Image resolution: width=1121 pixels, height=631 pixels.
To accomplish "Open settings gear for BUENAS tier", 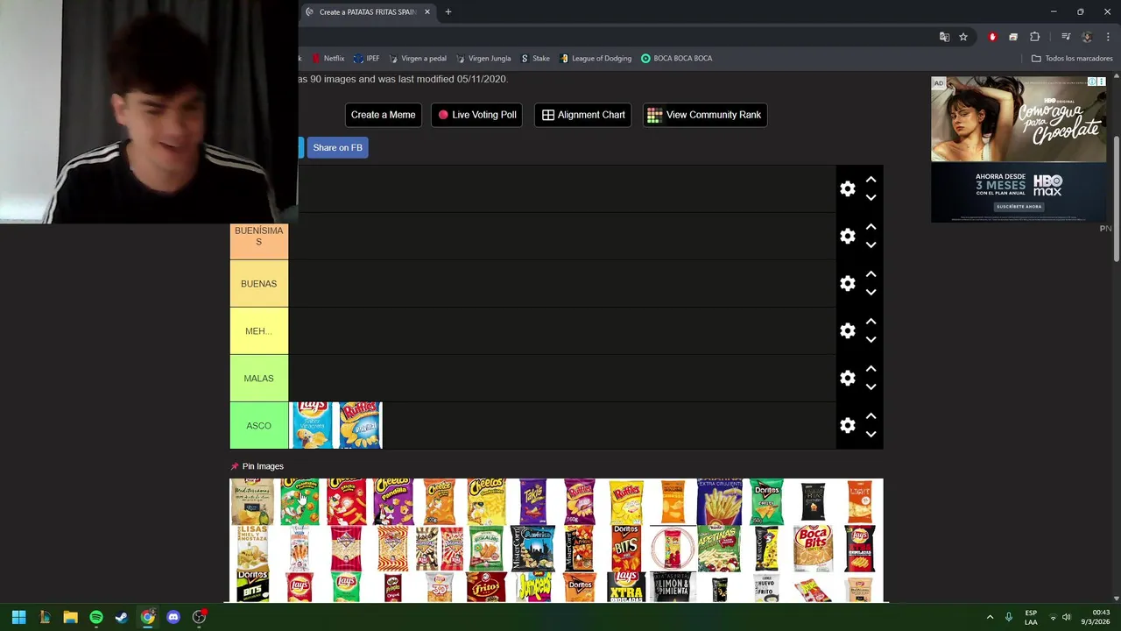I will coord(847,284).
